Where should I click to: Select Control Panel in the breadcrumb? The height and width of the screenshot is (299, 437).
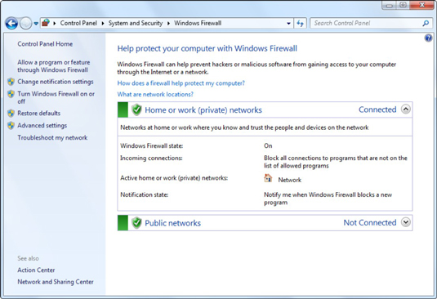coord(78,23)
